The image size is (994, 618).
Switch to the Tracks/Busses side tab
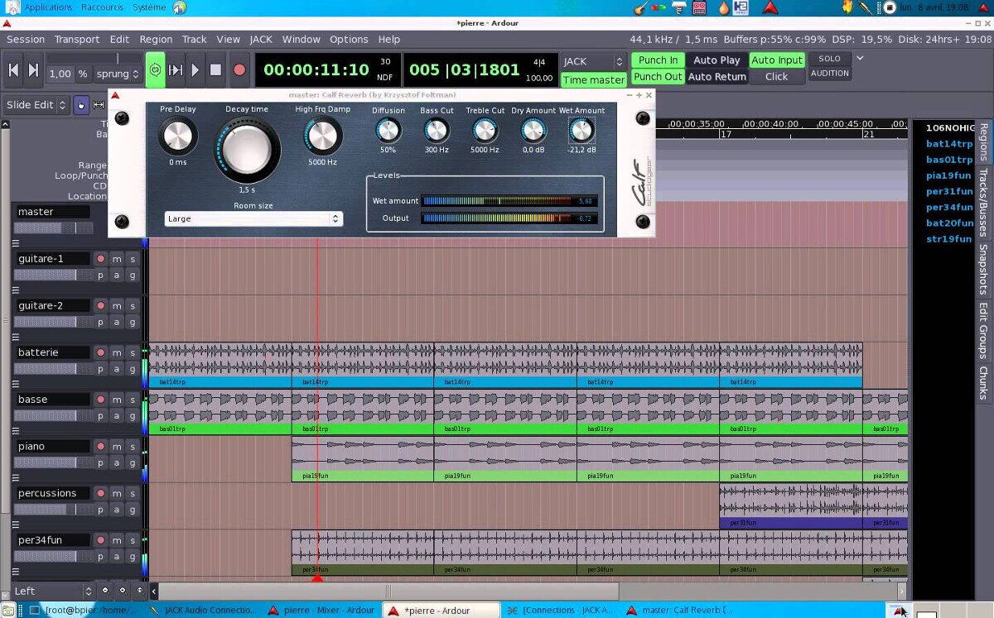point(983,202)
